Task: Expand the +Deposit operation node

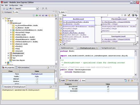Action: 11,39
